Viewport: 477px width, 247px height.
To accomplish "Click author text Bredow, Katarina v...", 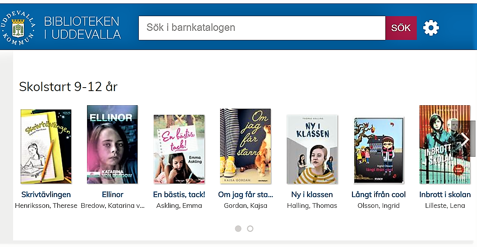I will pos(113,206).
